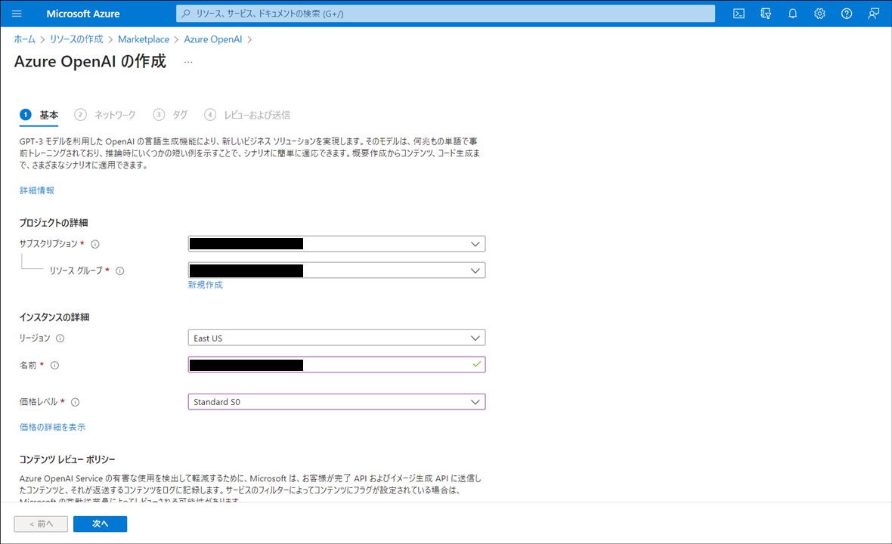
Task: Show info tooltip for リージョン
Action: tap(60, 338)
